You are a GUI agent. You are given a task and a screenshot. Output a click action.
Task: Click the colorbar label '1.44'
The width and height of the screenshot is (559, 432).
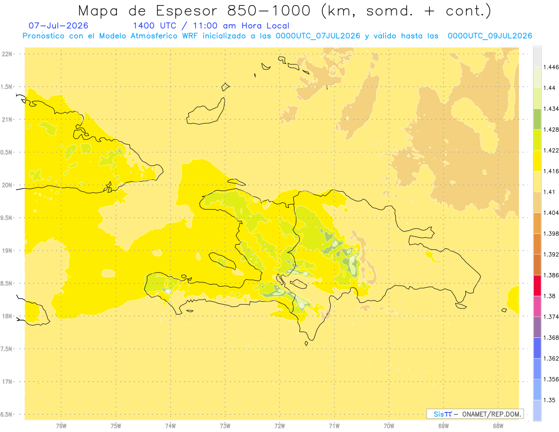point(549,88)
